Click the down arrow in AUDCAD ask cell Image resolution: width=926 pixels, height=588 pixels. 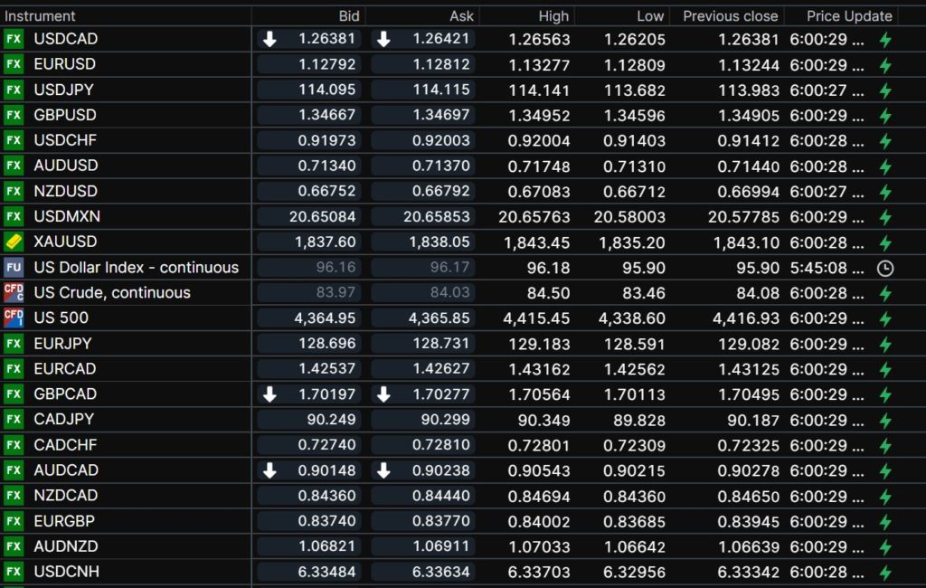(383, 470)
